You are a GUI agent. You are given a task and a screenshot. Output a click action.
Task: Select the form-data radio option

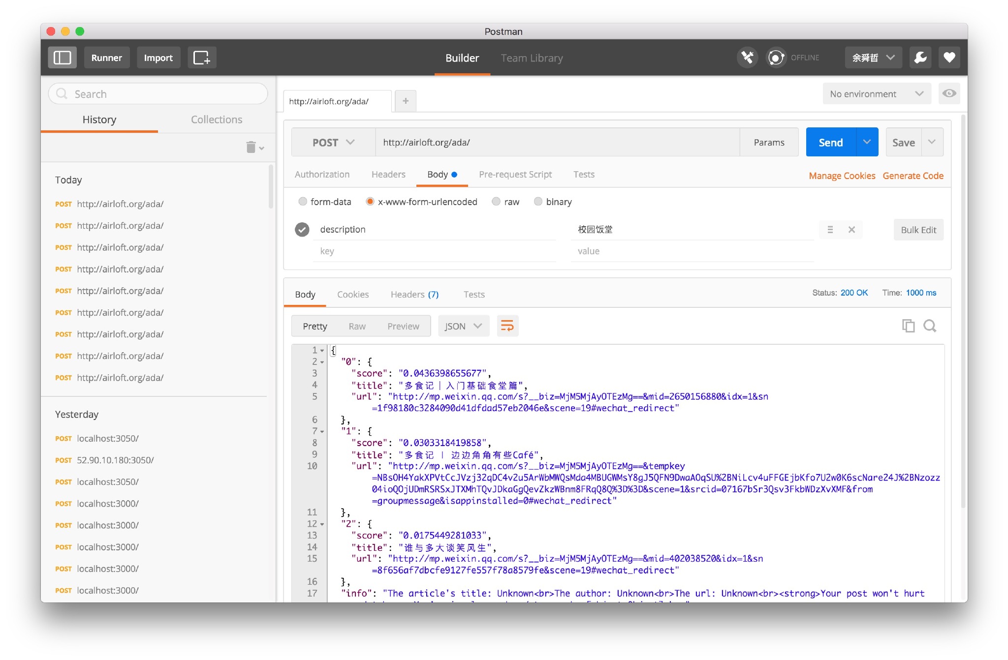tap(303, 202)
